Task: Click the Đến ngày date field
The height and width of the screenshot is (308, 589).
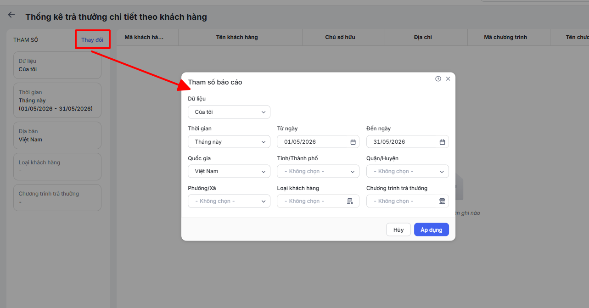Action: [x=408, y=142]
